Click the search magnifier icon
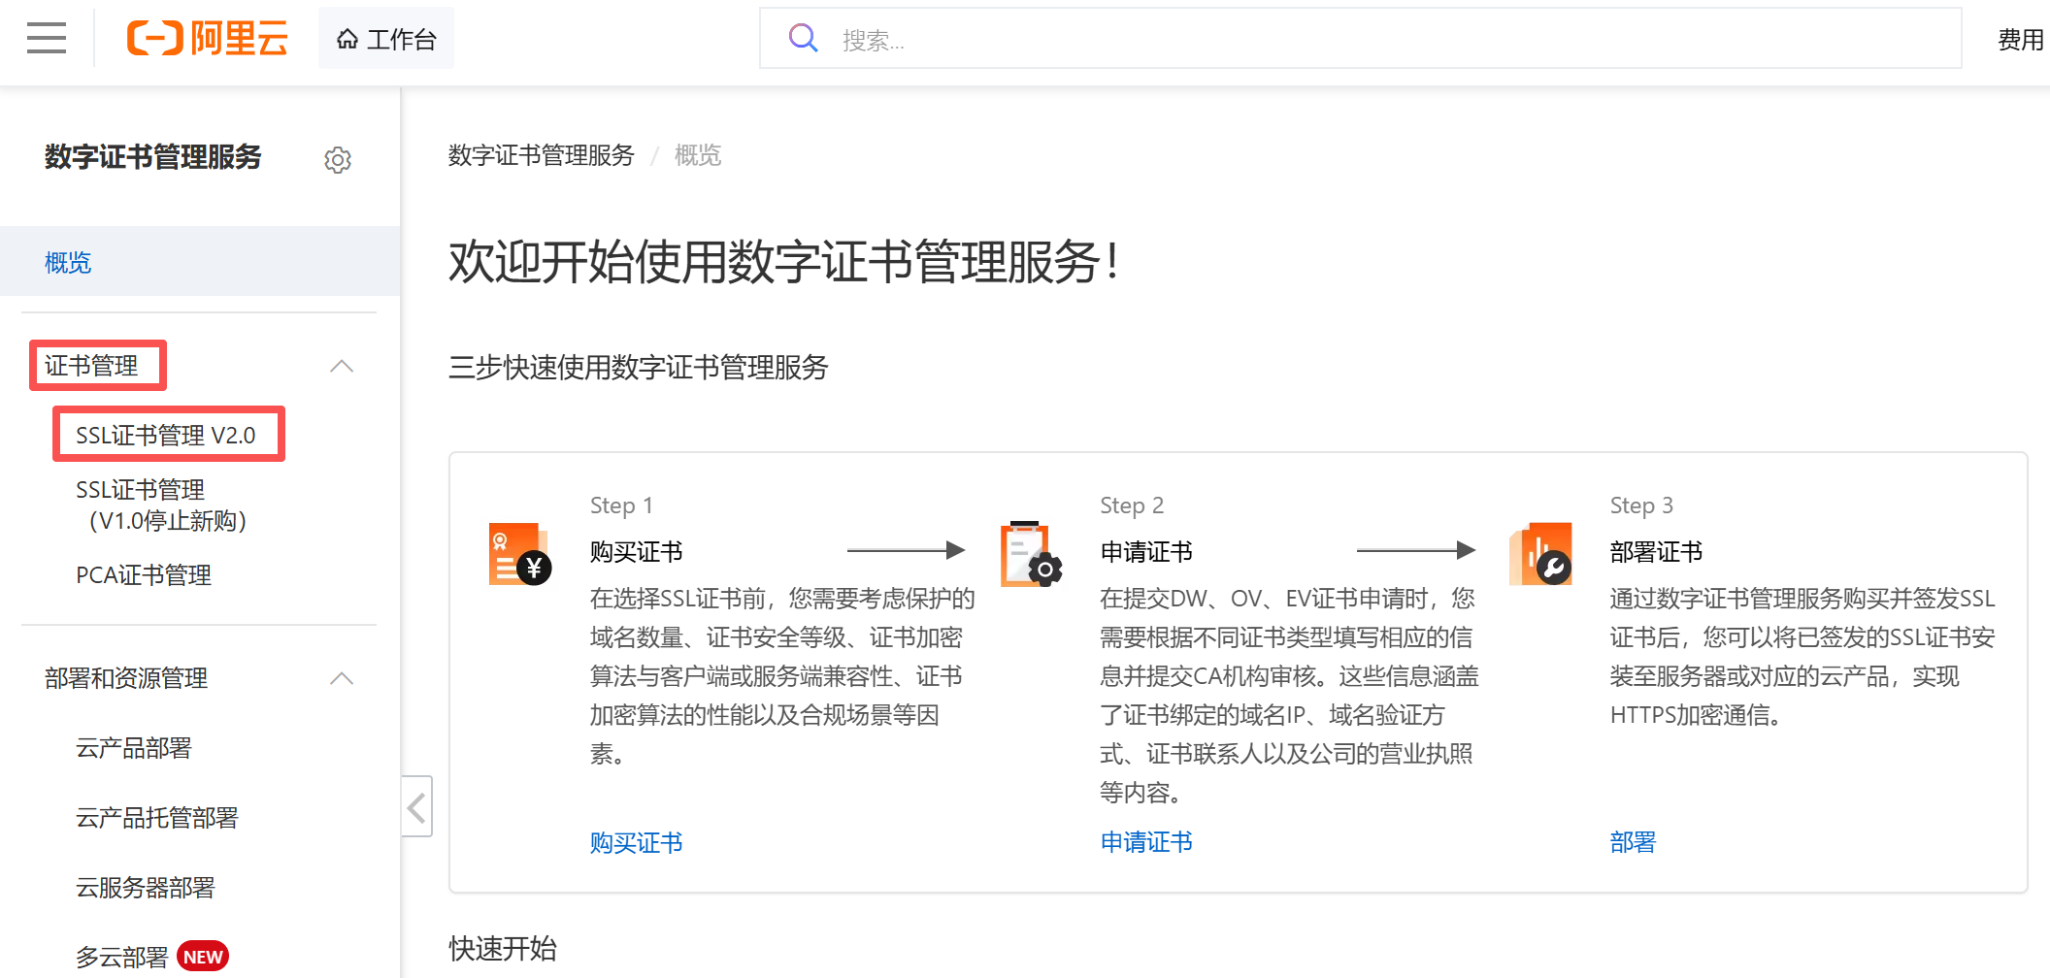Screen dimensions: 2050x978 (x=803, y=39)
